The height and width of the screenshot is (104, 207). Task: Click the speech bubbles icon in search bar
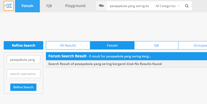coord(101,6)
